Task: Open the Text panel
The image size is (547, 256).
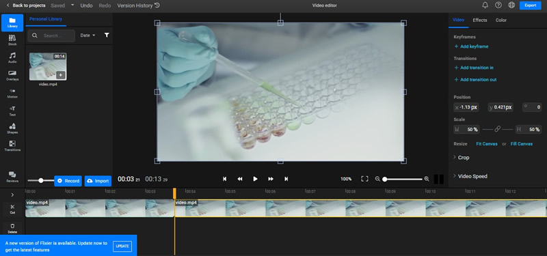Action: 12,111
